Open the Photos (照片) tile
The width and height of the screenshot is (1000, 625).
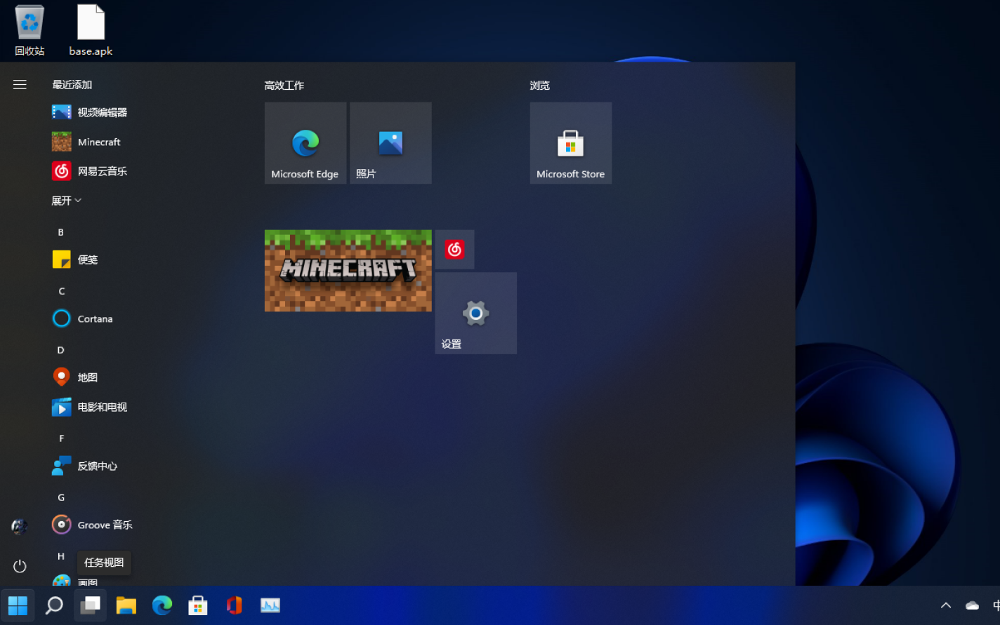click(390, 143)
